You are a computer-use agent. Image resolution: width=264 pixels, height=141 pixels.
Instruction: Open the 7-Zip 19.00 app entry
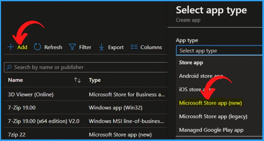coord(22,108)
